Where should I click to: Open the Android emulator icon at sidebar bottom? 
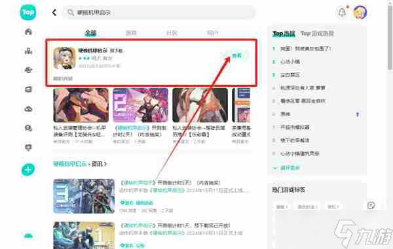point(28,235)
